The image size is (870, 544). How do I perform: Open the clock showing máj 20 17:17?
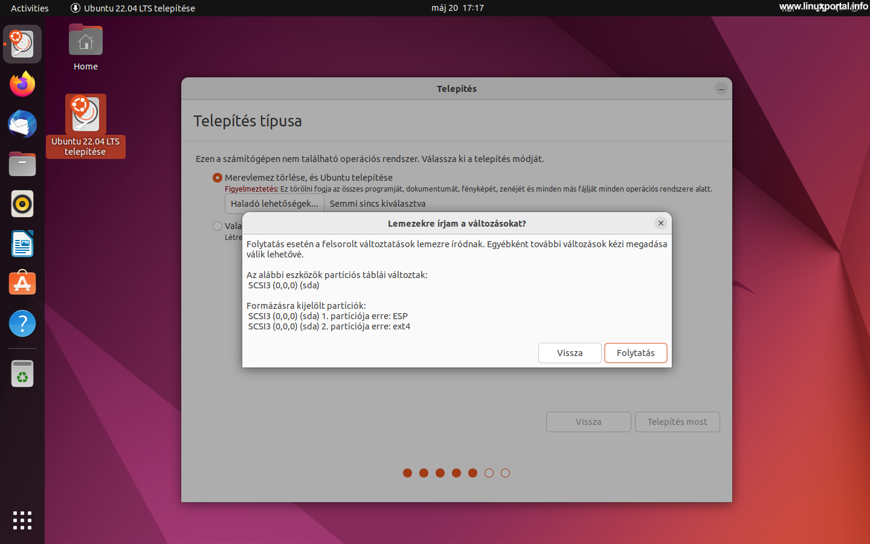[x=457, y=8]
